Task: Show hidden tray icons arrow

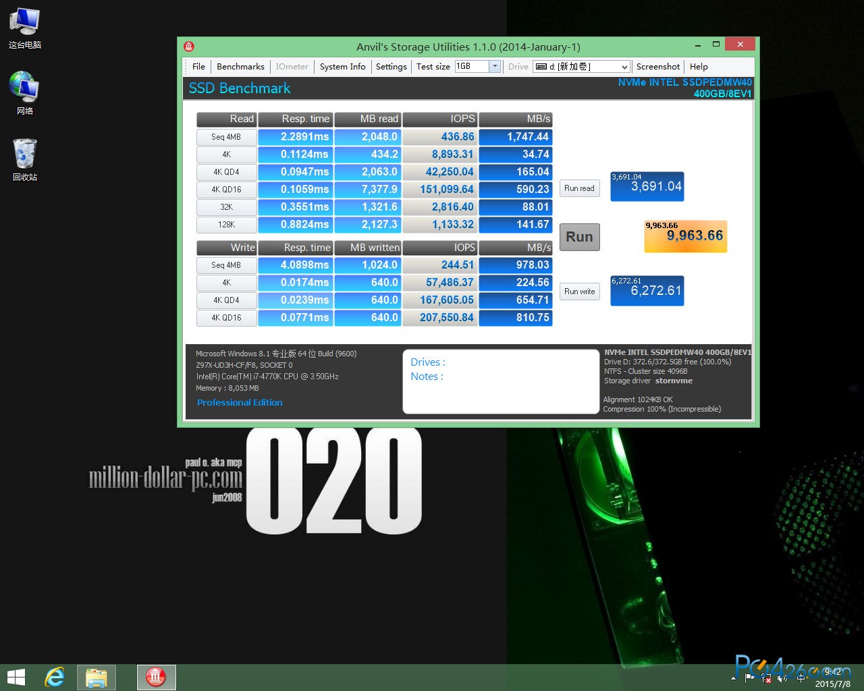Action: point(733,678)
